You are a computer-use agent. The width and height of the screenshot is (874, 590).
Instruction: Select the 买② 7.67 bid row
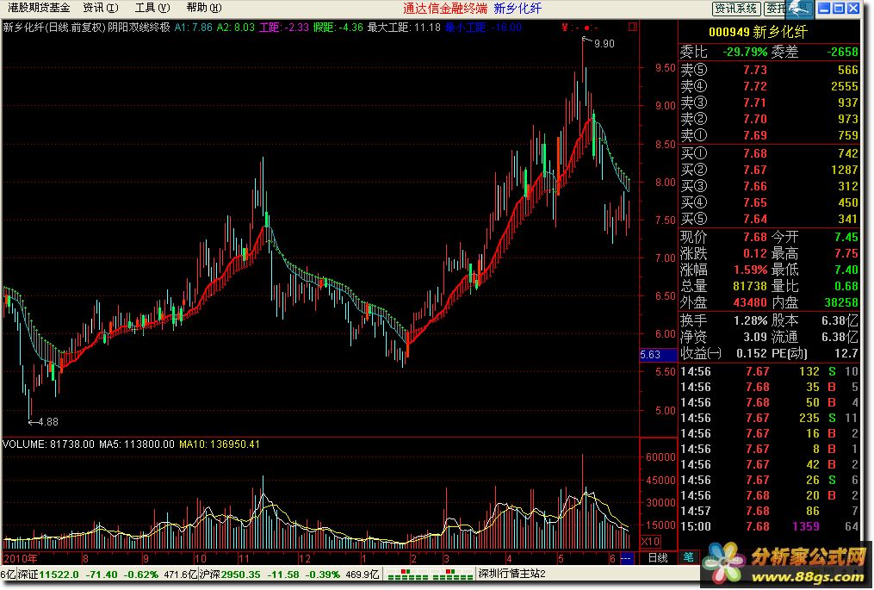tap(769, 170)
